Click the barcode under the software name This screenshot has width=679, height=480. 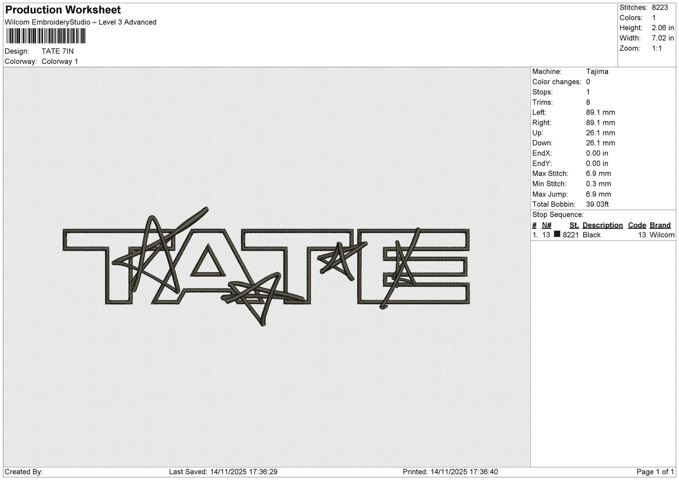click(x=46, y=36)
